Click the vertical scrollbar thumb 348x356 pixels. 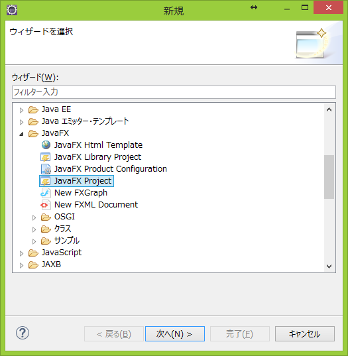(329, 177)
